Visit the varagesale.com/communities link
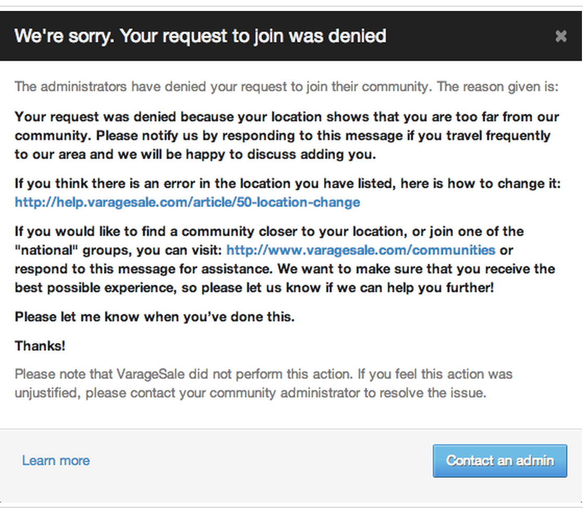The width and height of the screenshot is (583, 512). [x=360, y=250]
